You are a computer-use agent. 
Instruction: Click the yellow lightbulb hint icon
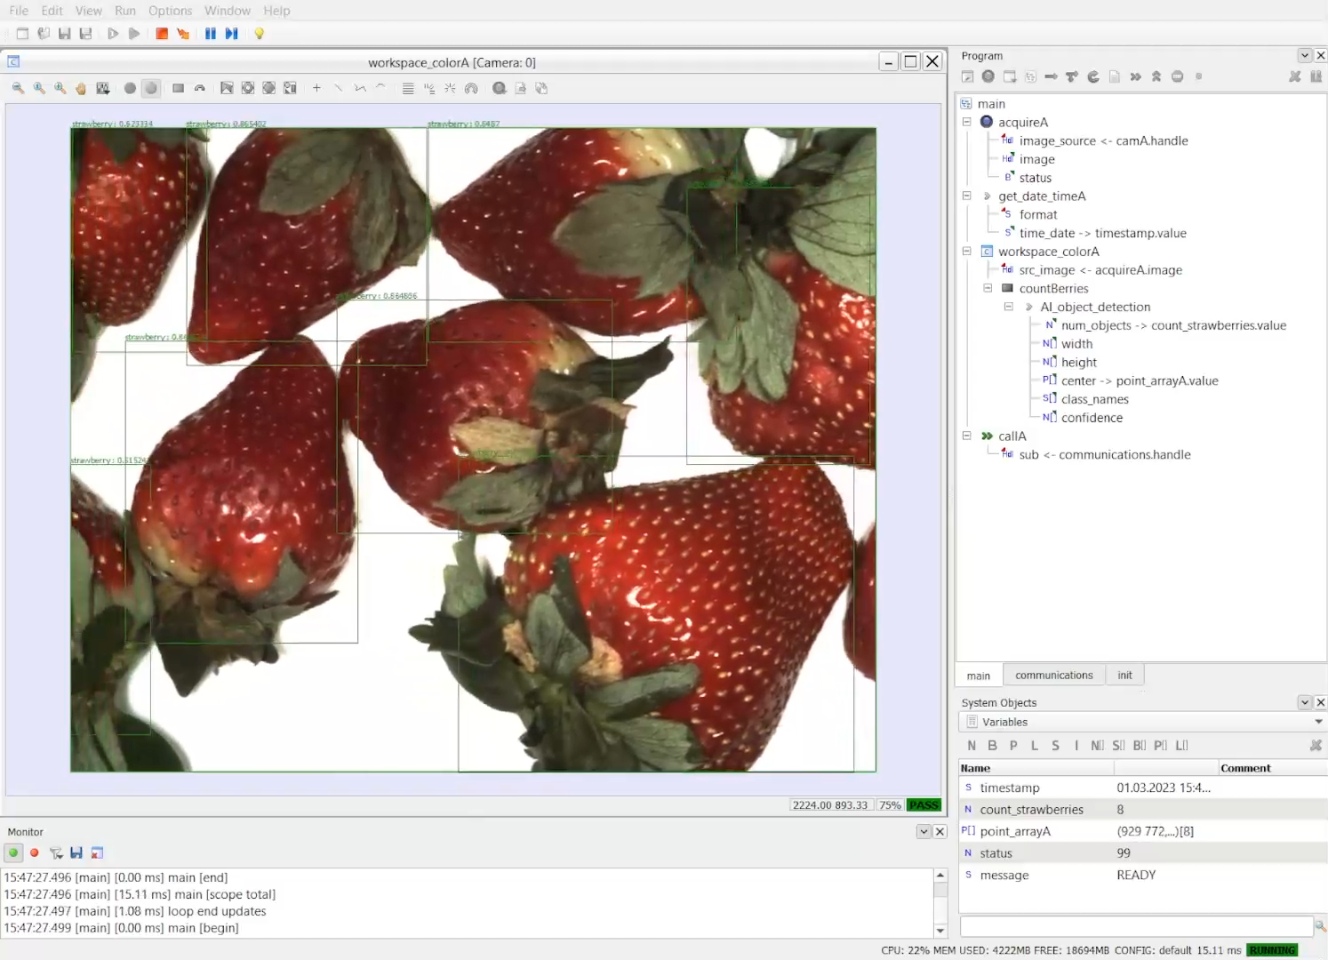[260, 34]
